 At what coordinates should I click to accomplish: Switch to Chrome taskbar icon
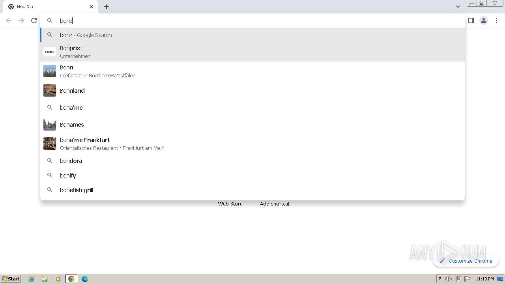[71, 279]
